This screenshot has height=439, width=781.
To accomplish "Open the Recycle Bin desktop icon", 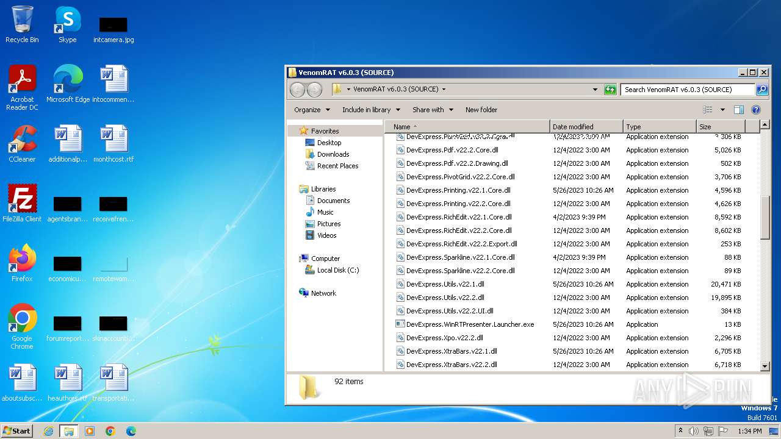I will [22, 24].
